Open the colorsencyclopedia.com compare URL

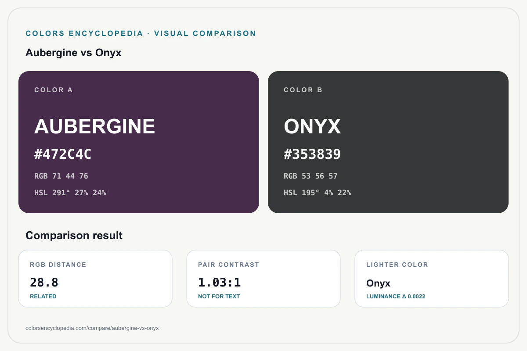tap(92, 328)
